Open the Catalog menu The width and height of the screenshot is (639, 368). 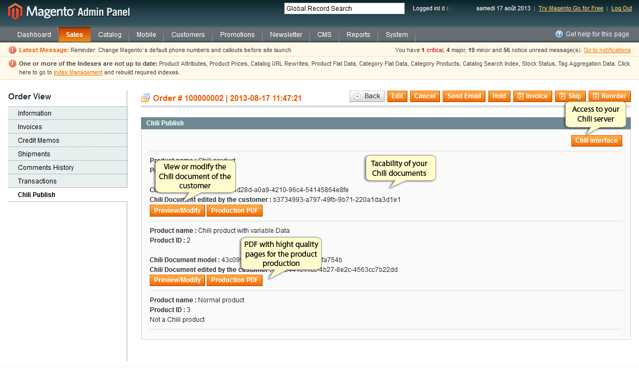click(x=110, y=35)
